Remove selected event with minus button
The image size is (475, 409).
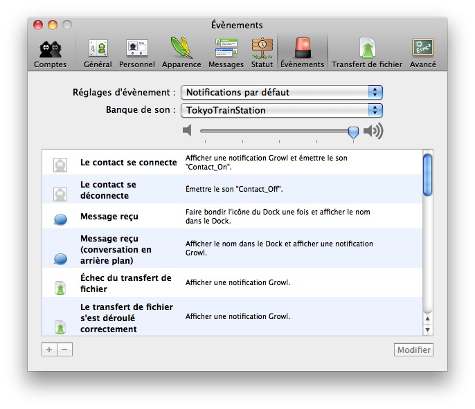click(x=64, y=349)
